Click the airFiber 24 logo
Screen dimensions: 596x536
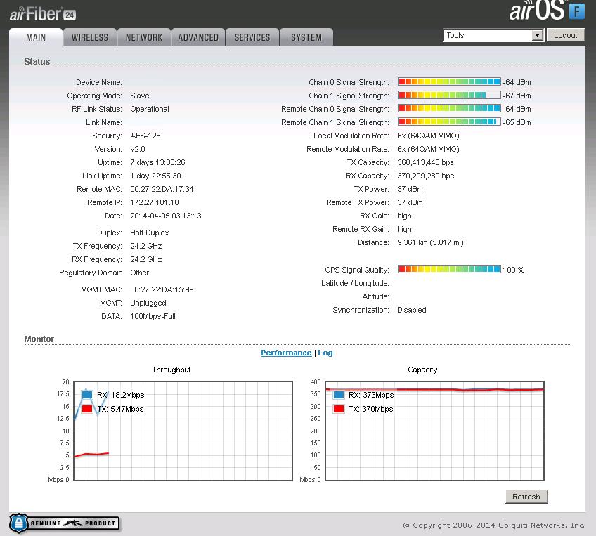click(x=42, y=14)
